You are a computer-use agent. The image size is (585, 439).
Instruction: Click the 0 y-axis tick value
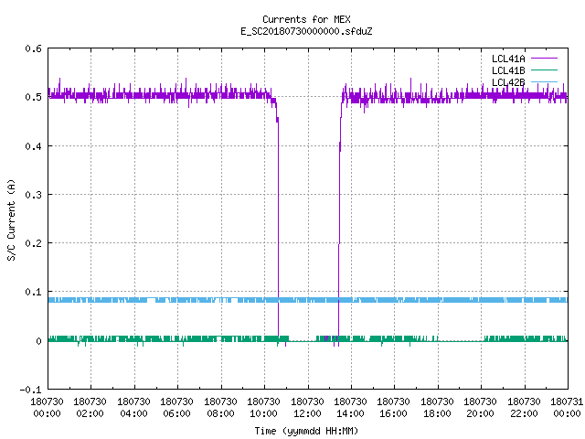pyautogui.click(x=38, y=341)
